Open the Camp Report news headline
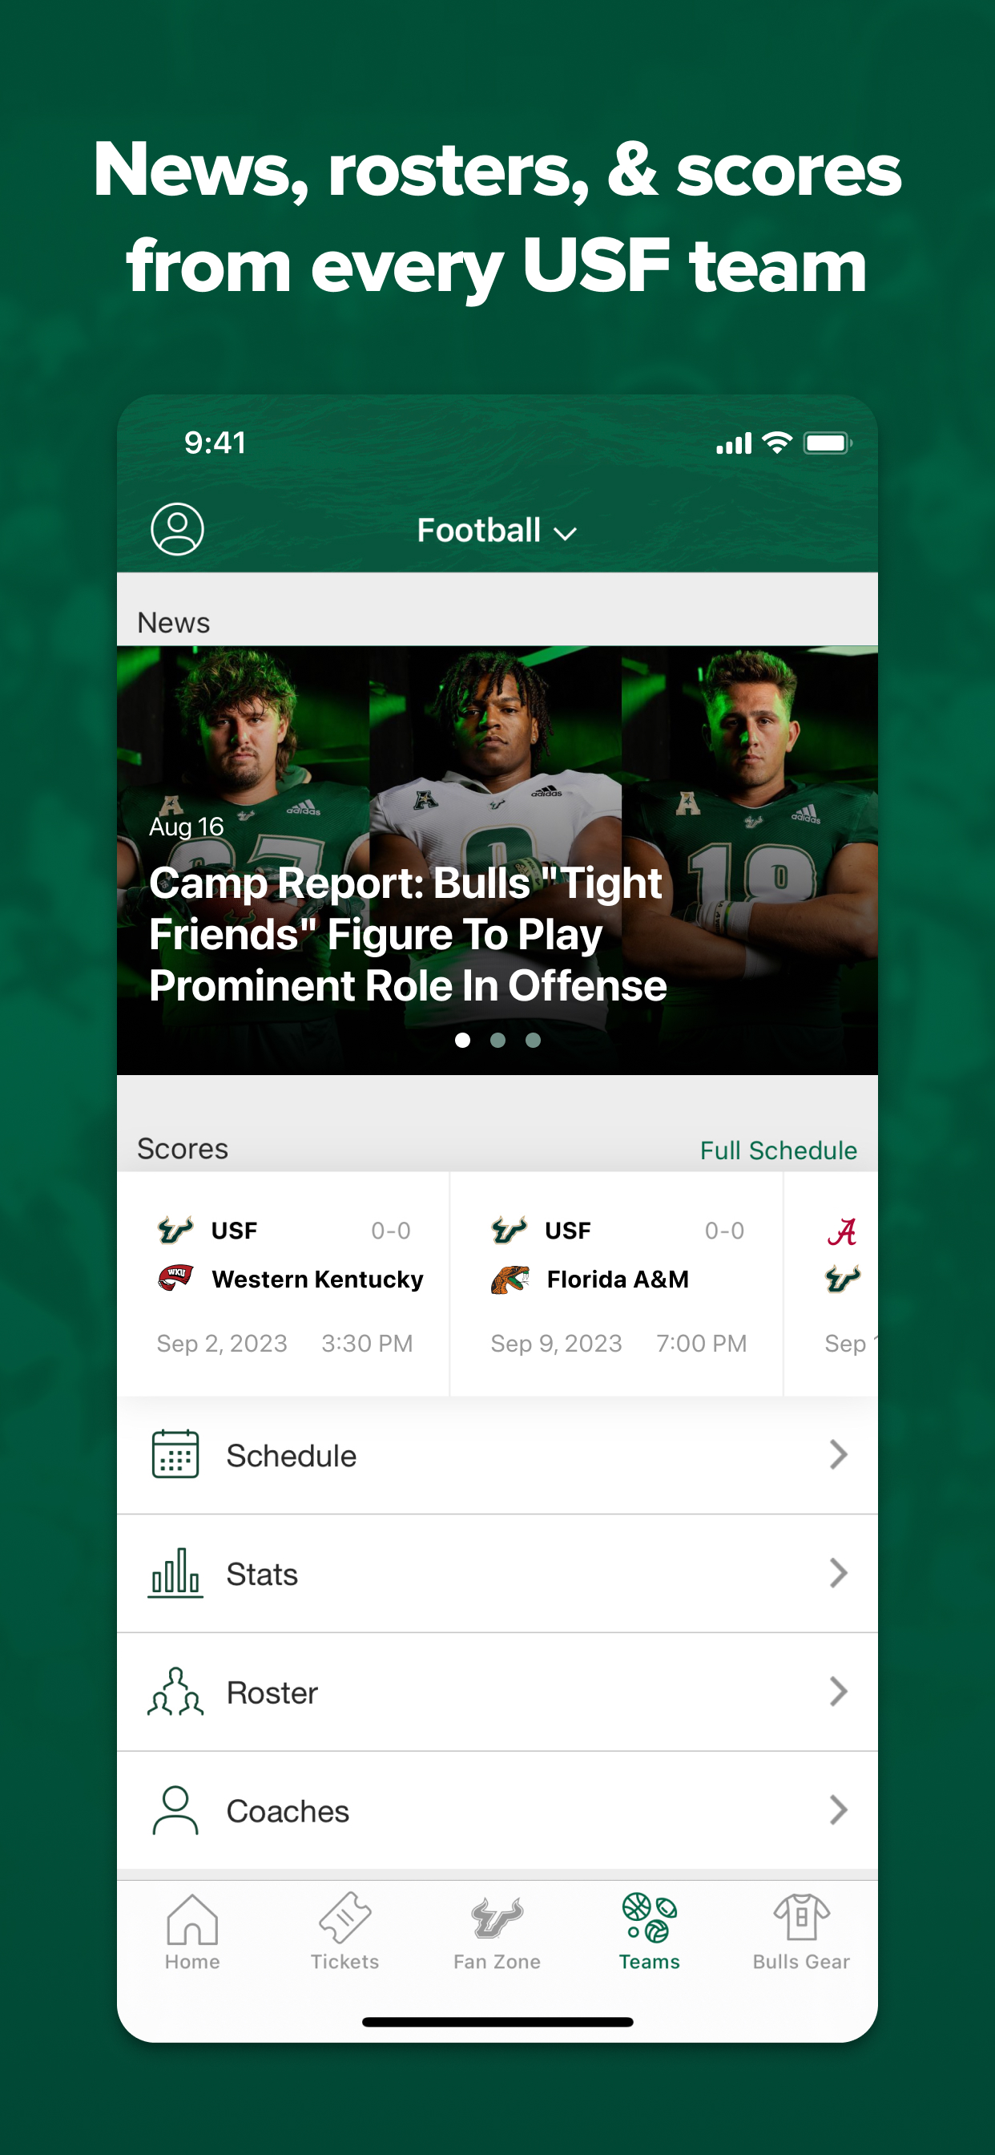995x2155 pixels. click(408, 934)
